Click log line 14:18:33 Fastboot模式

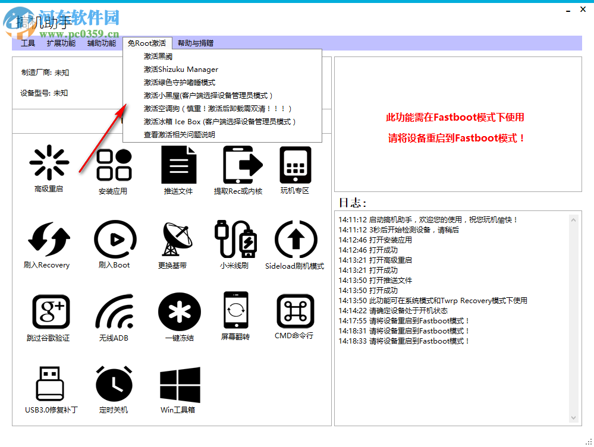(x=404, y=341)
